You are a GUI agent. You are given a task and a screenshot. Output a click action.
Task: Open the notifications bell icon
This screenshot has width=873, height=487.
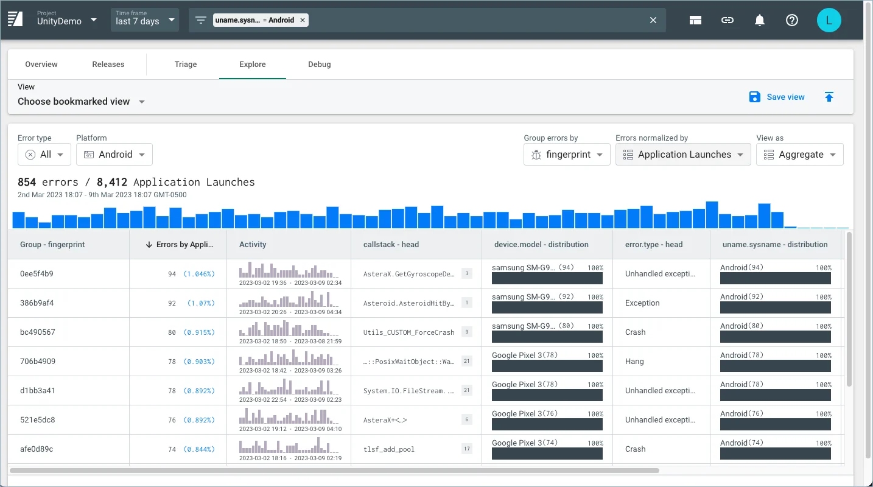coord(759,20)
